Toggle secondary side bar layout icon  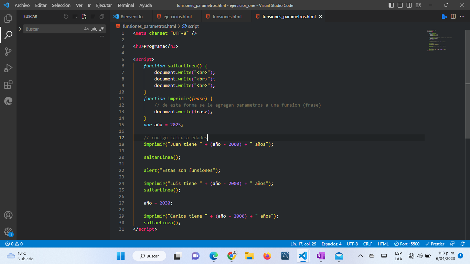click(x=409, y=5)
